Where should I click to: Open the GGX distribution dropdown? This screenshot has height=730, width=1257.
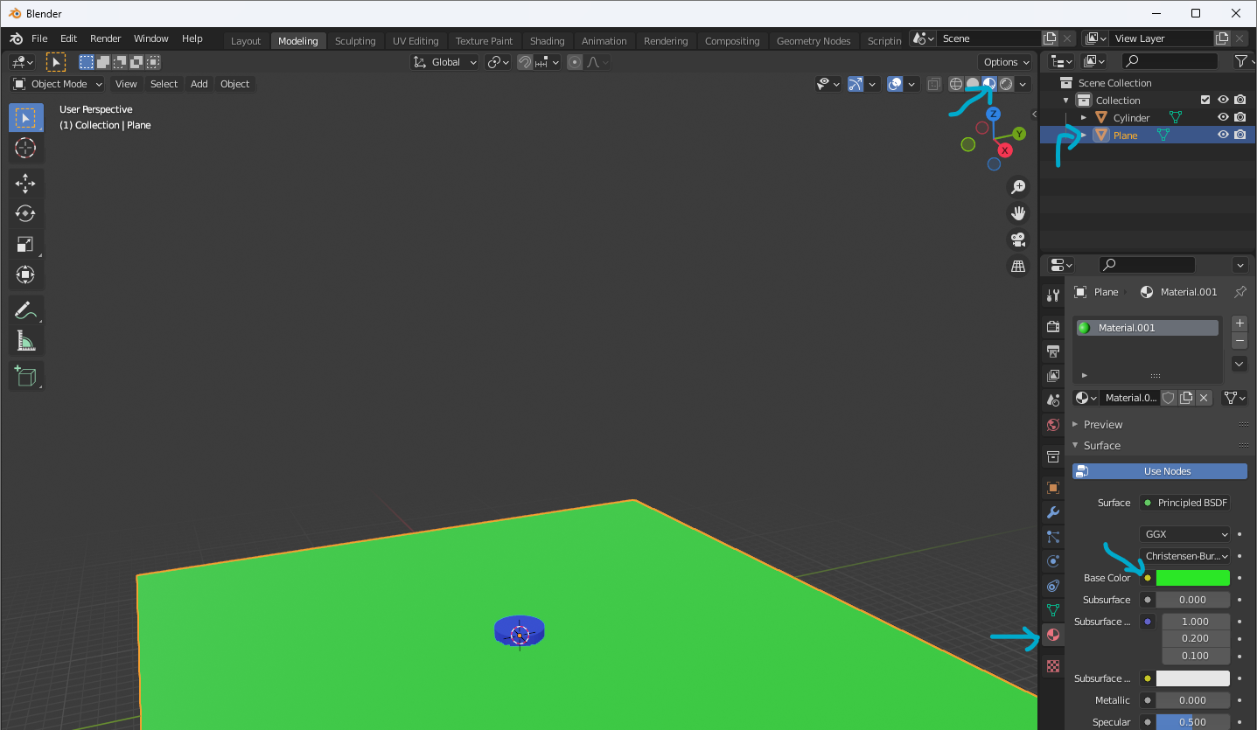coord(1185,534)
